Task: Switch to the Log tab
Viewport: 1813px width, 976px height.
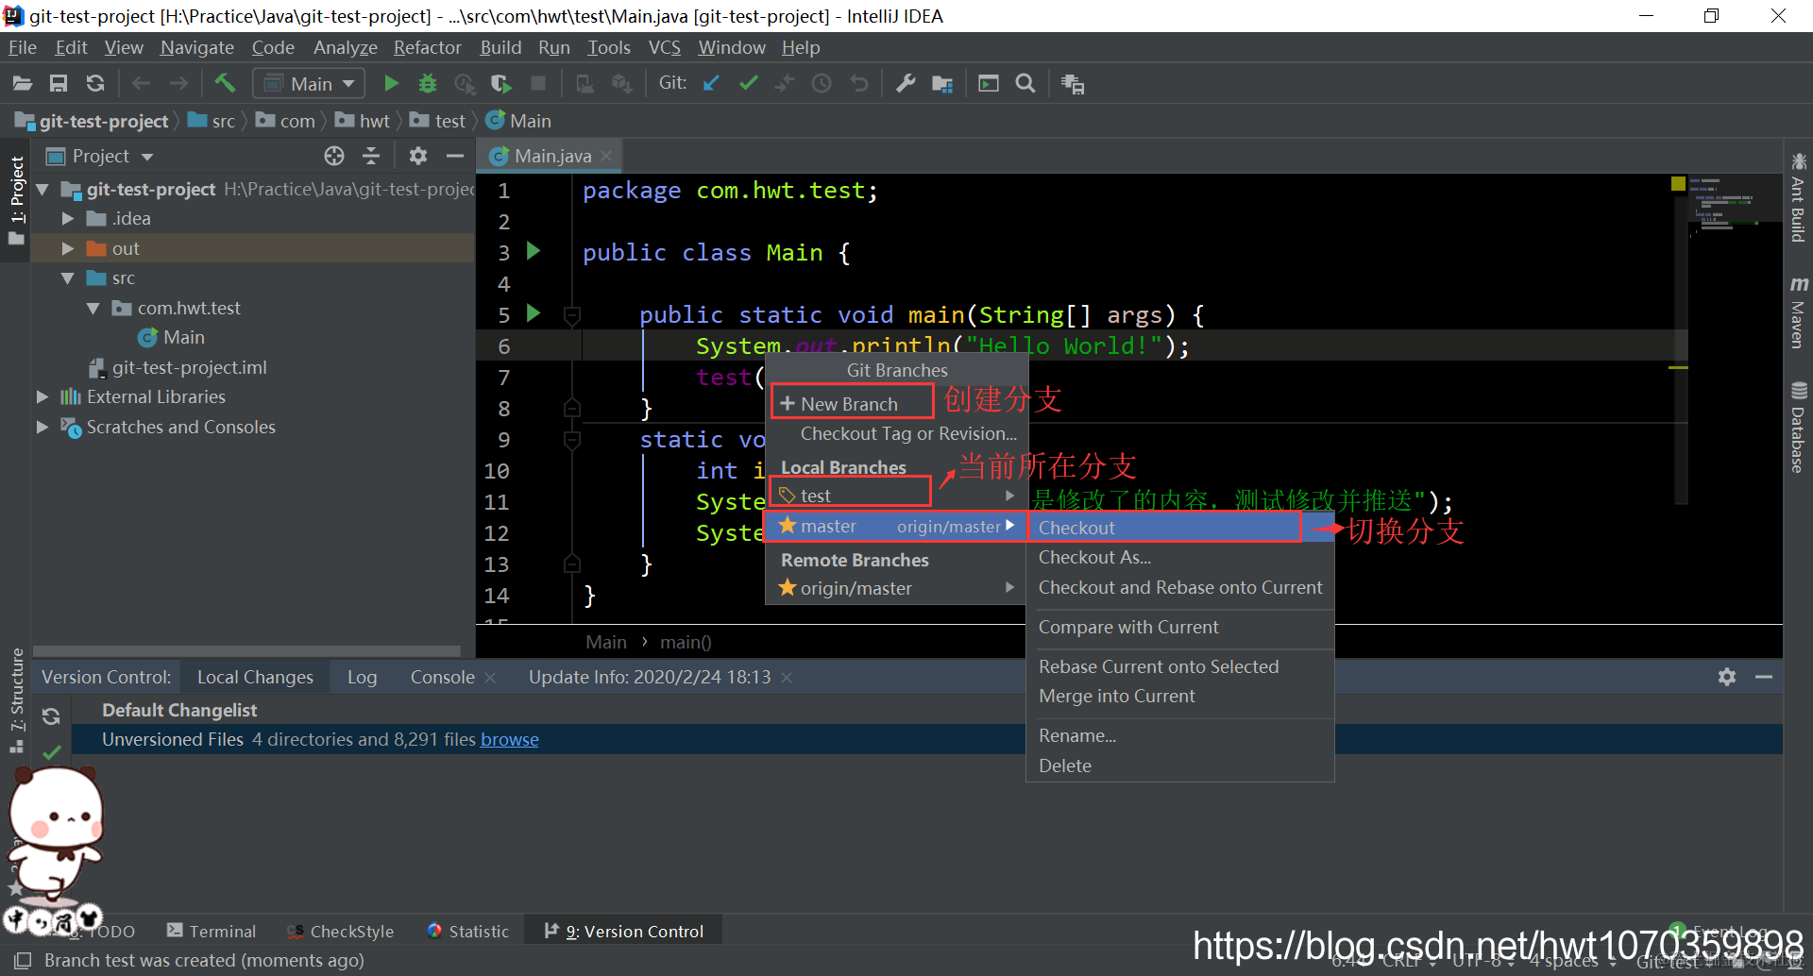Action: (x=362, y=677)
